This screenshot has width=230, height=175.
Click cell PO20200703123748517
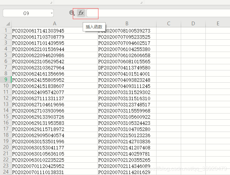[x=127, y=105]
